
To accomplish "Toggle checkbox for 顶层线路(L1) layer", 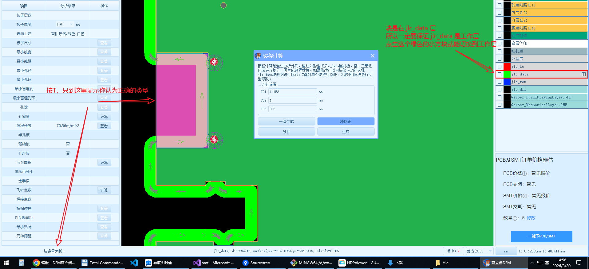I will tap(500, 5).
